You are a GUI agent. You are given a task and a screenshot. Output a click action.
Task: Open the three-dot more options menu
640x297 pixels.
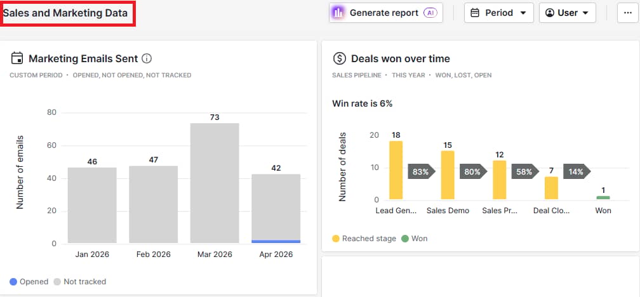click(628, 13)
